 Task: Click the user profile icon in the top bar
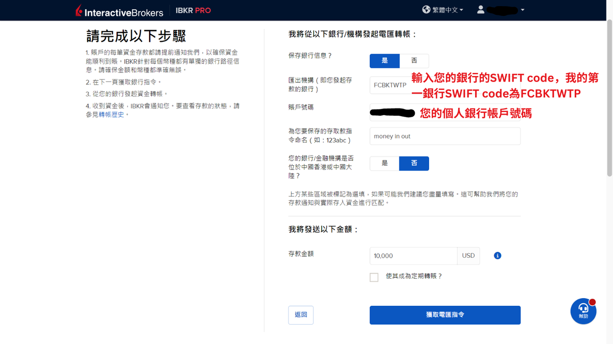(x=481, y=9)
